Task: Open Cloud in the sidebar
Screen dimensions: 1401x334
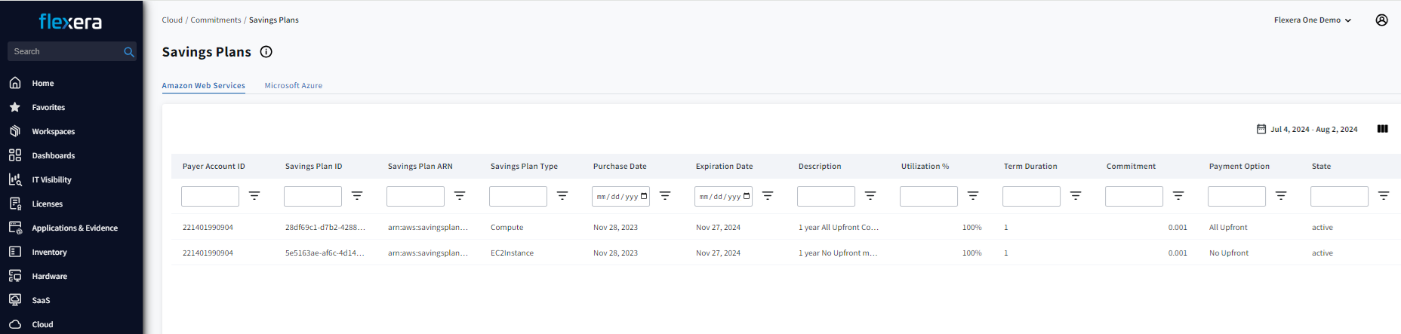Action: pos(42,324)
